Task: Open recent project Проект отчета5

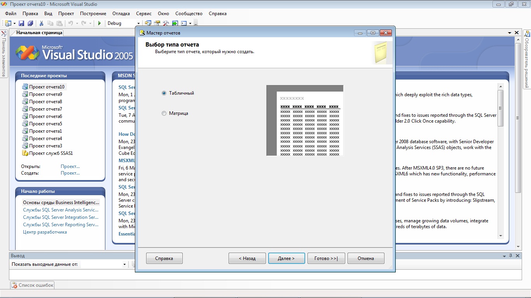Action: pyautogui.click(x=45, y=124)
